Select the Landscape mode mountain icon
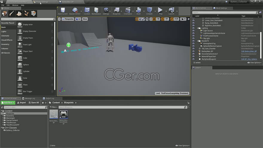 pos(19,13)
